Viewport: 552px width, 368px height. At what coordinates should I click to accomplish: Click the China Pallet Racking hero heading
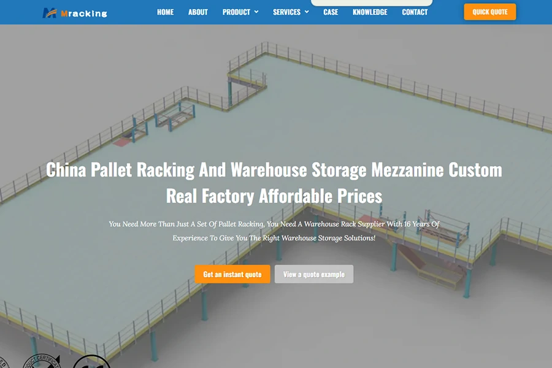tap(274, 183)
